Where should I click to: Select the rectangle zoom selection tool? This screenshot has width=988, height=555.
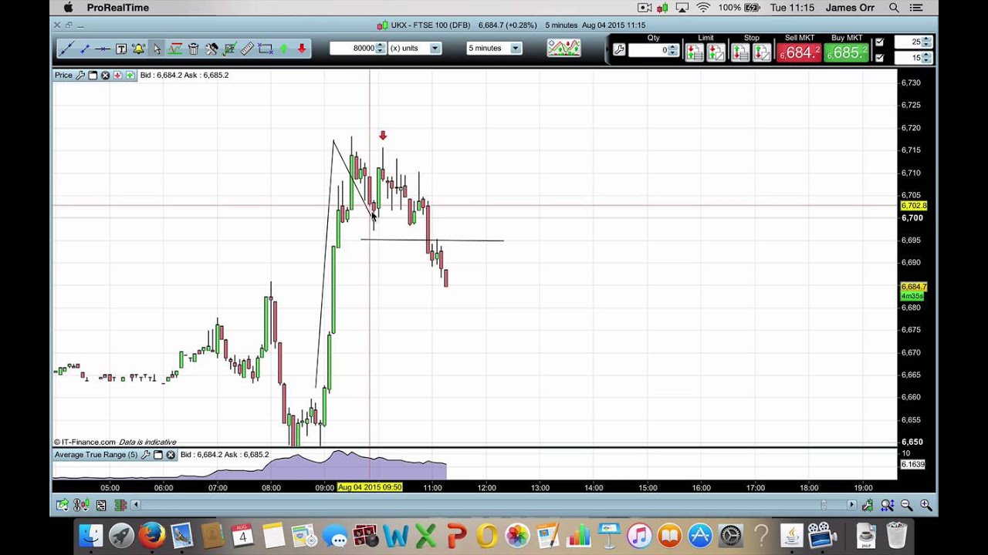(266, 49)
